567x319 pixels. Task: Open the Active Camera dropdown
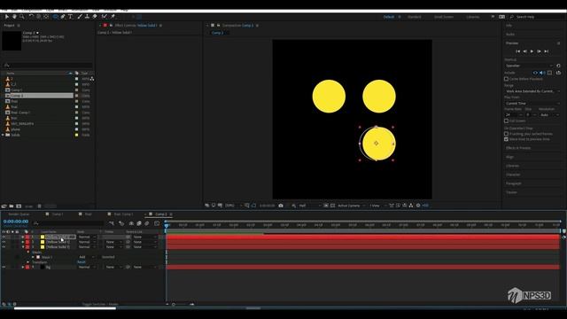tap(351, 206)
